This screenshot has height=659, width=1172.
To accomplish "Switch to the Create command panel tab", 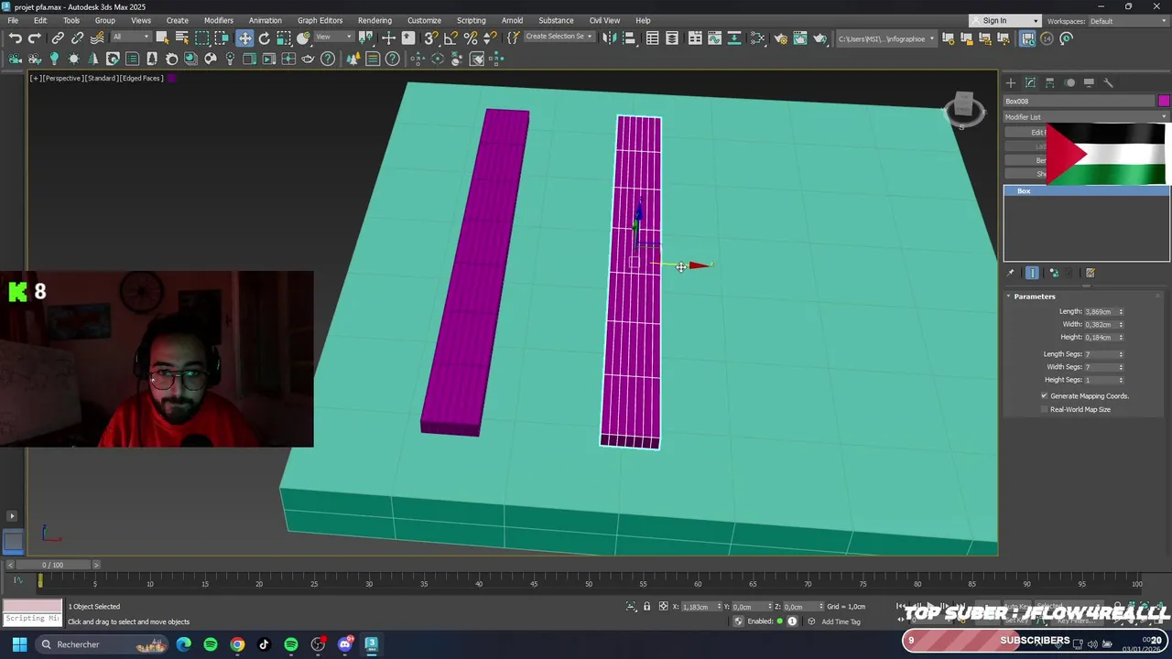I will point(1011,82).
